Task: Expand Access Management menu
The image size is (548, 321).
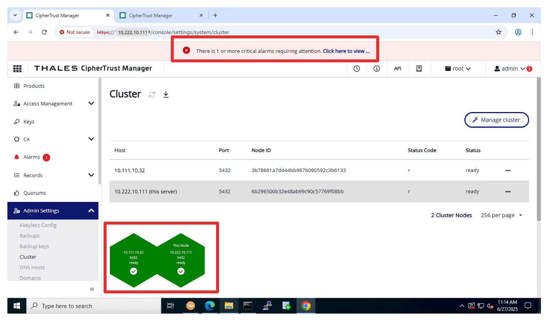Action: [x=91, y=104]
